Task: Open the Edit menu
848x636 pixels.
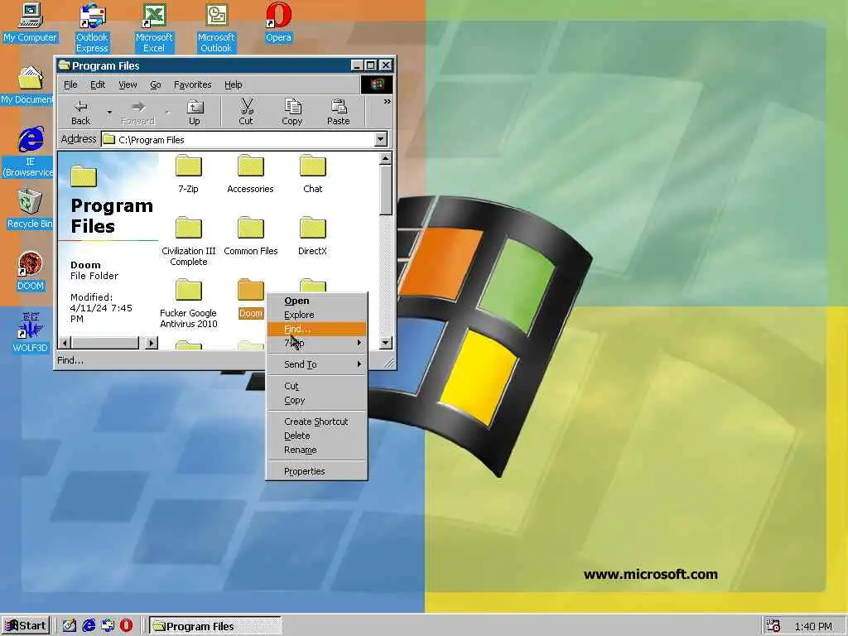Action: [98, 84]
